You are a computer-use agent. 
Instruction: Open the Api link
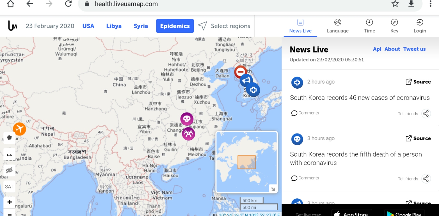(377, 49)
